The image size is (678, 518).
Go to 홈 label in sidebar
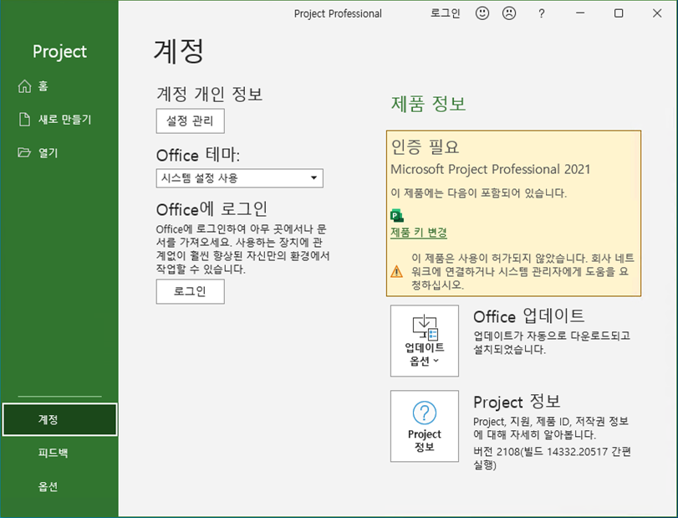click(x=43, y=86)
